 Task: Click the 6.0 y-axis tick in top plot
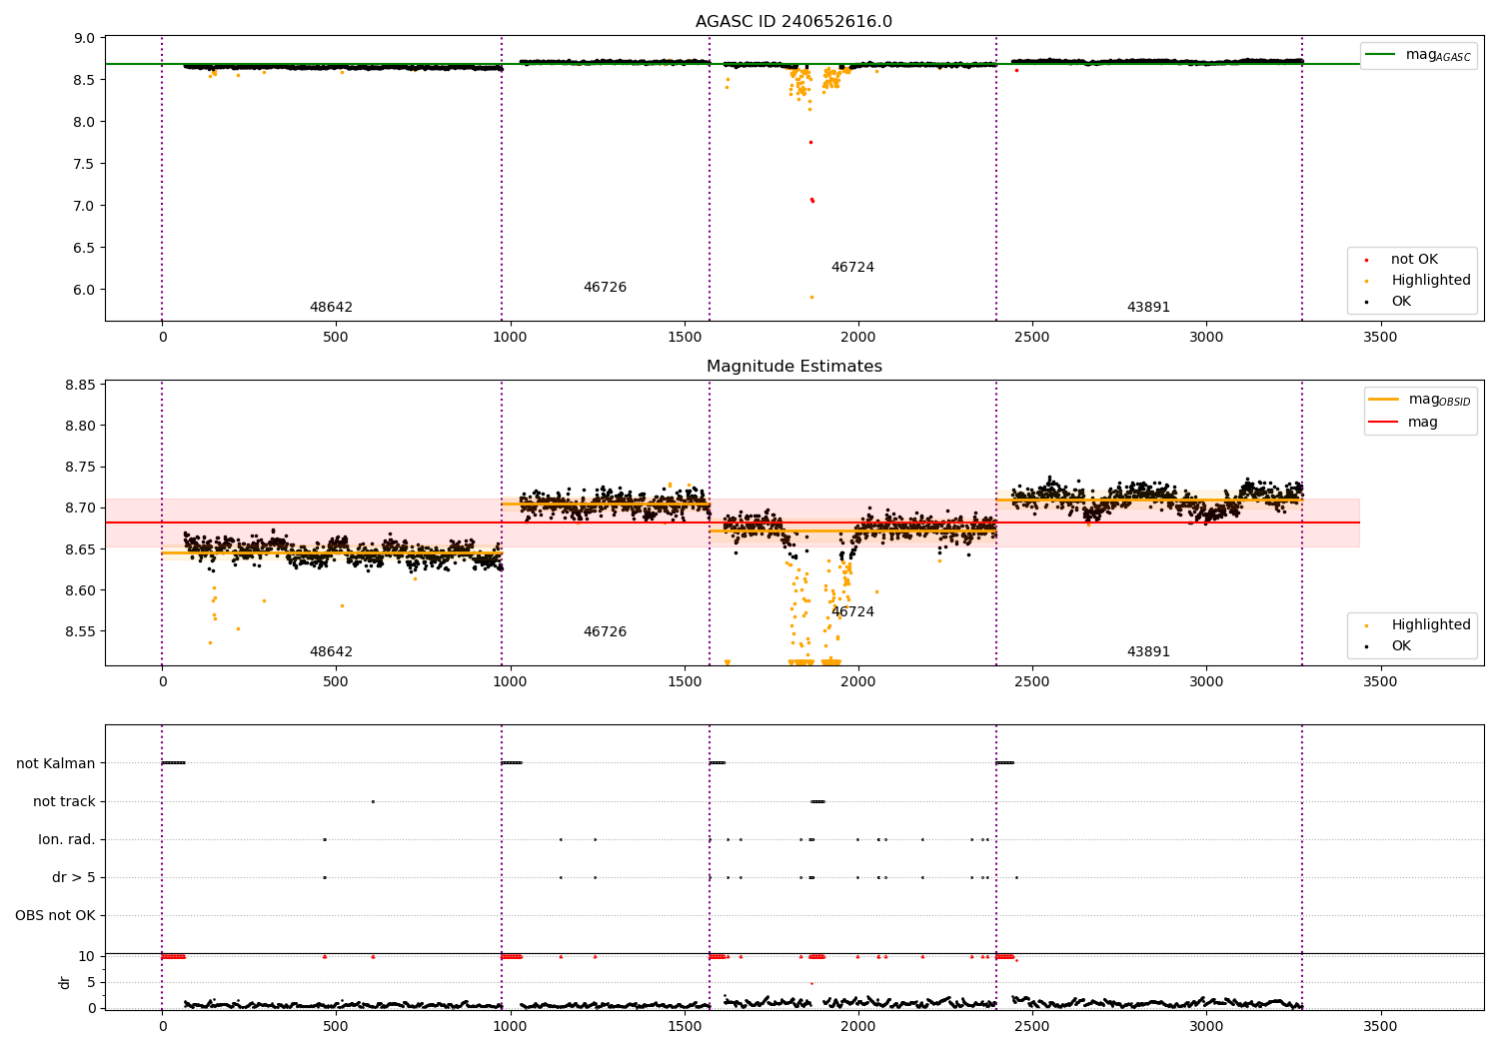85,290
